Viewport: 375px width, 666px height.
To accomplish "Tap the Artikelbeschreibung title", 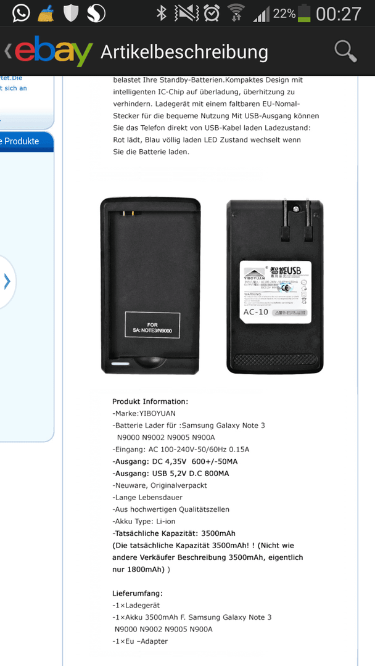I will pyautogui.click(x=184, y=52).
